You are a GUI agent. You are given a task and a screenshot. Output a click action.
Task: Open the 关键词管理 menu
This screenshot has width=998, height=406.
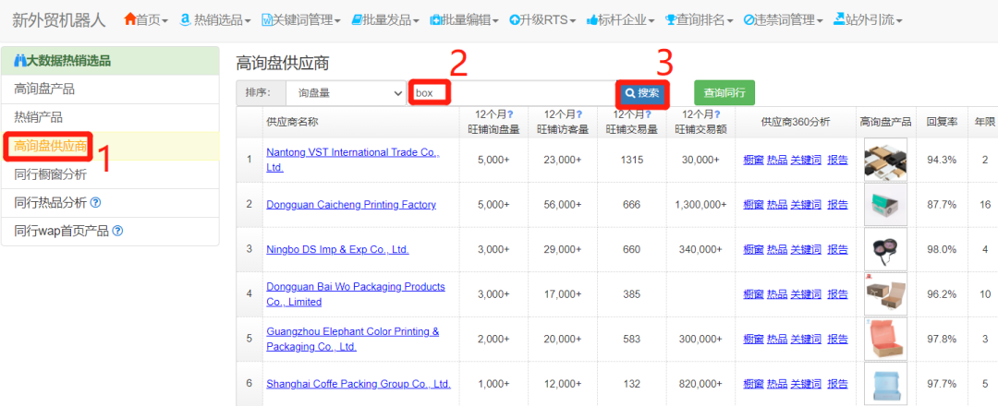pos(301,20)
